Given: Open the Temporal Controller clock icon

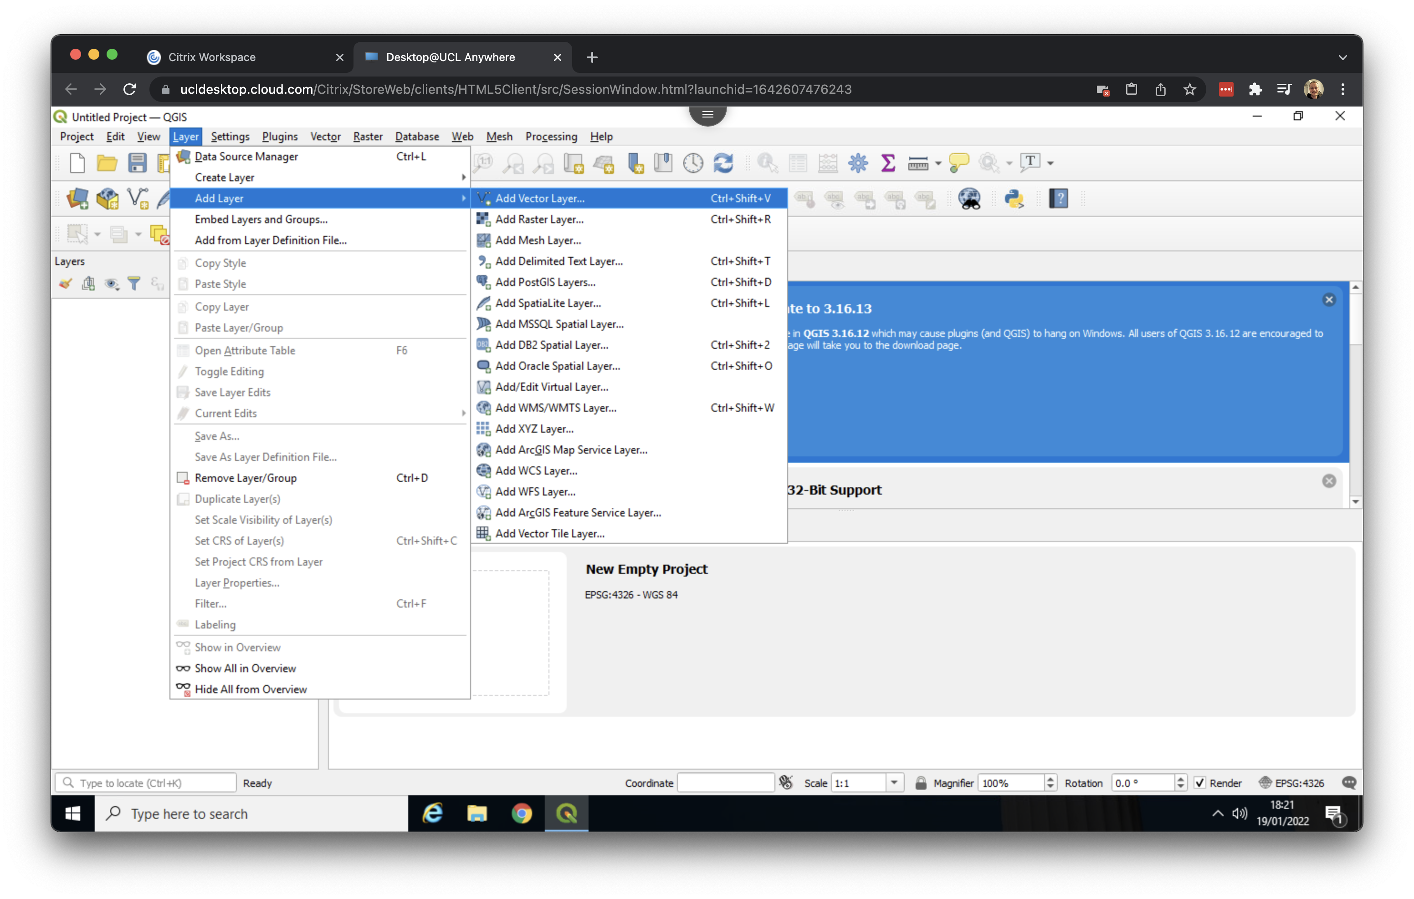Looking at the screenshot, I should coord(693,163).
